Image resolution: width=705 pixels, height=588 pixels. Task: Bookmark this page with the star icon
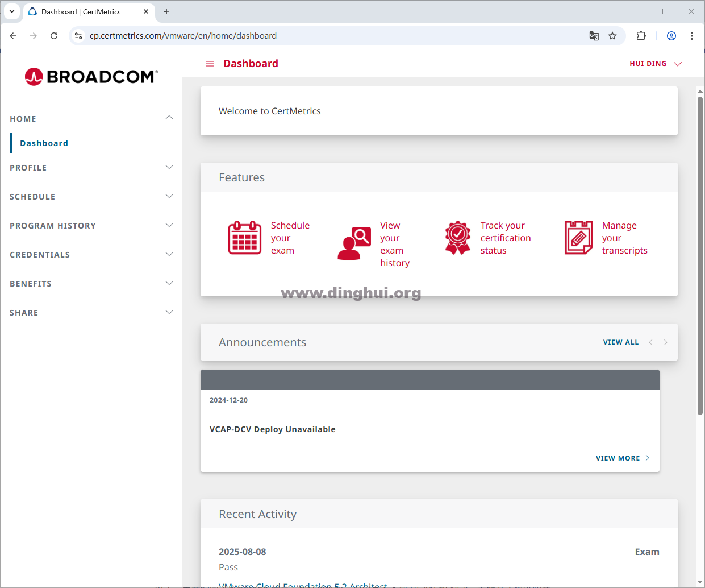coord(612,36)
